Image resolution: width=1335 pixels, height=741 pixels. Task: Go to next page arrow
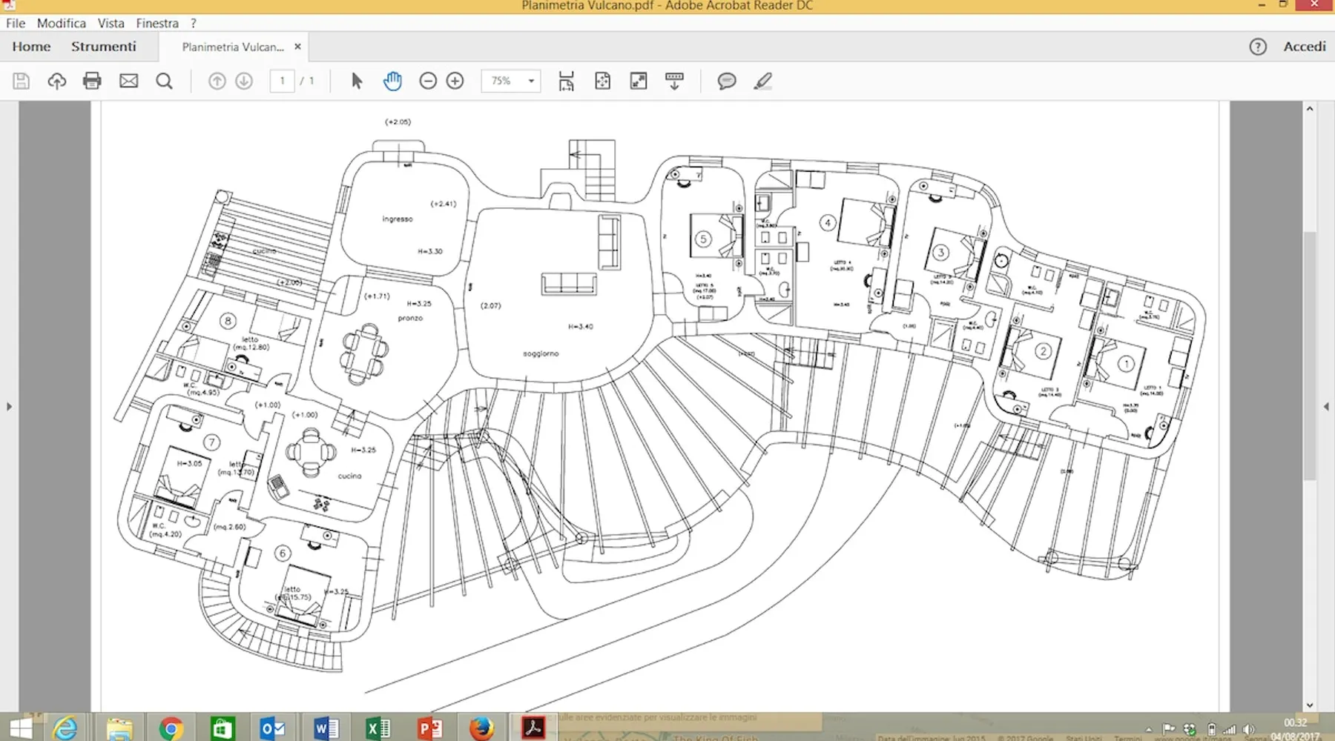pos(244,81)
